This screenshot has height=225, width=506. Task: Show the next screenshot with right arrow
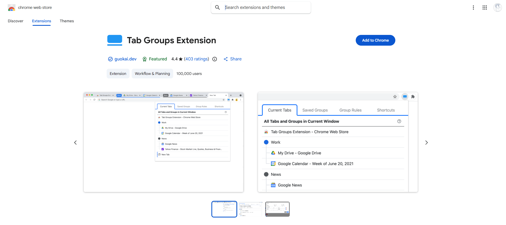pyautogui.click(x=426, y=143)
